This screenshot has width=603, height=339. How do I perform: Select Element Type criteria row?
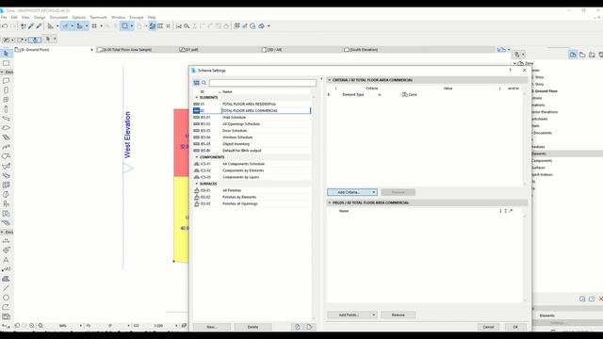click(425, 94)
